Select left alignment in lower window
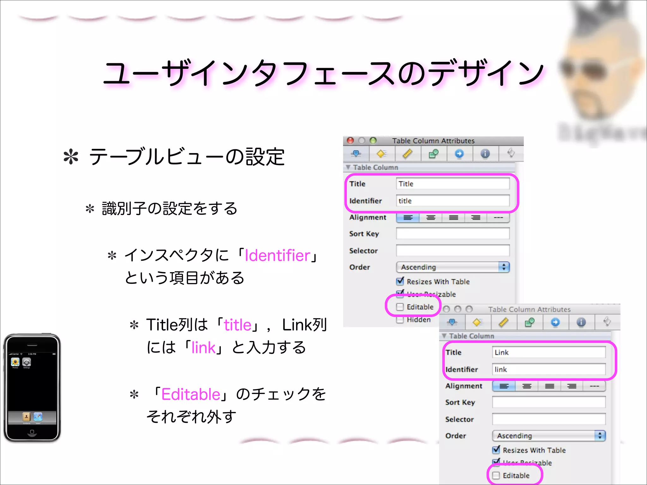The image size is (647, 485). (504, 386)
